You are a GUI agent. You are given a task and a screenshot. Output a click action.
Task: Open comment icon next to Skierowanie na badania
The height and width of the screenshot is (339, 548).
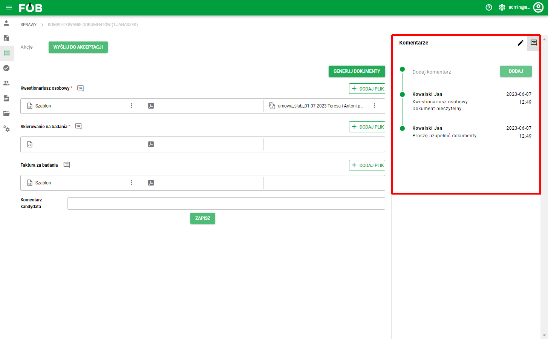(x=78, y=126)
